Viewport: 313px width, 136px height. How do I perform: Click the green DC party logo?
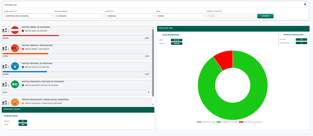coord(15,85)
